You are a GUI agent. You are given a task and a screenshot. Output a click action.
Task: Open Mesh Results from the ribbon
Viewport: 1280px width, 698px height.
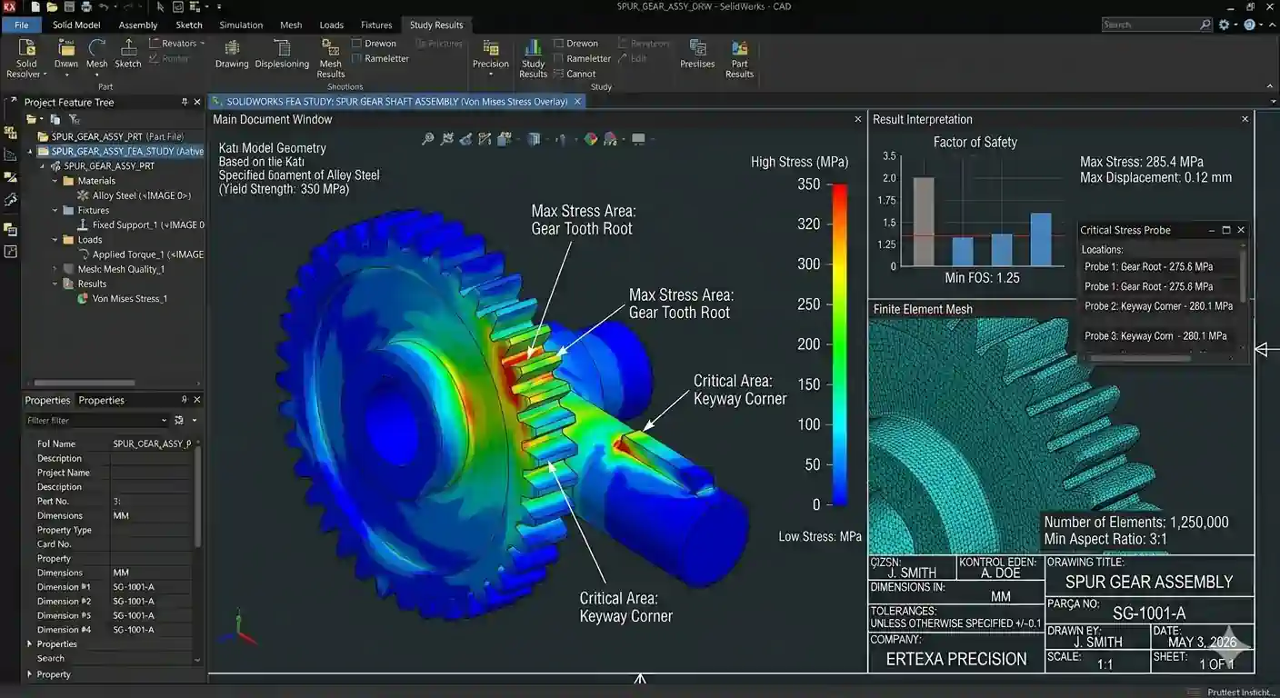(x=331, y=59)
